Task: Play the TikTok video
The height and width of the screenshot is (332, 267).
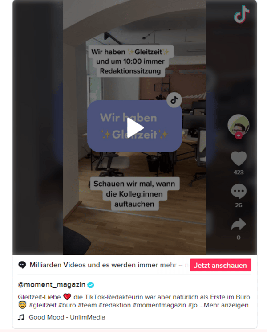Action: click(x=135, y=128)
